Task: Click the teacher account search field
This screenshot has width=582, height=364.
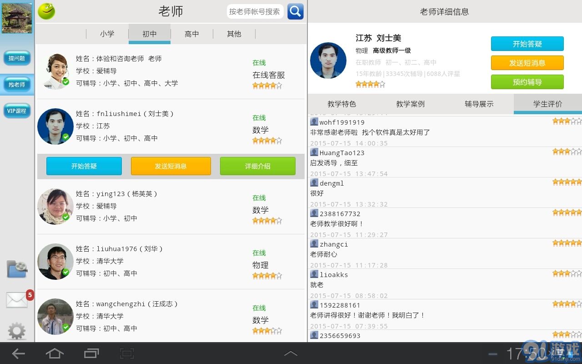Action: [255, 11]
